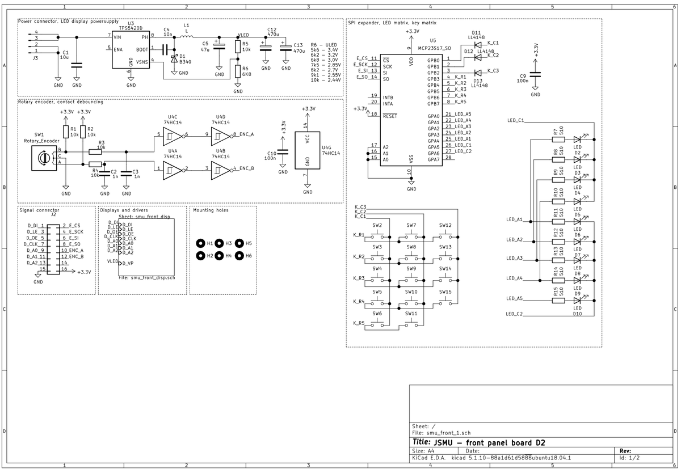
Task: Click the 'Rev:' field in title block
Action: coord(625,450)
